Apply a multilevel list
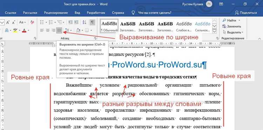Viewport: 263px width, 130px height. [x=60, y=22]
